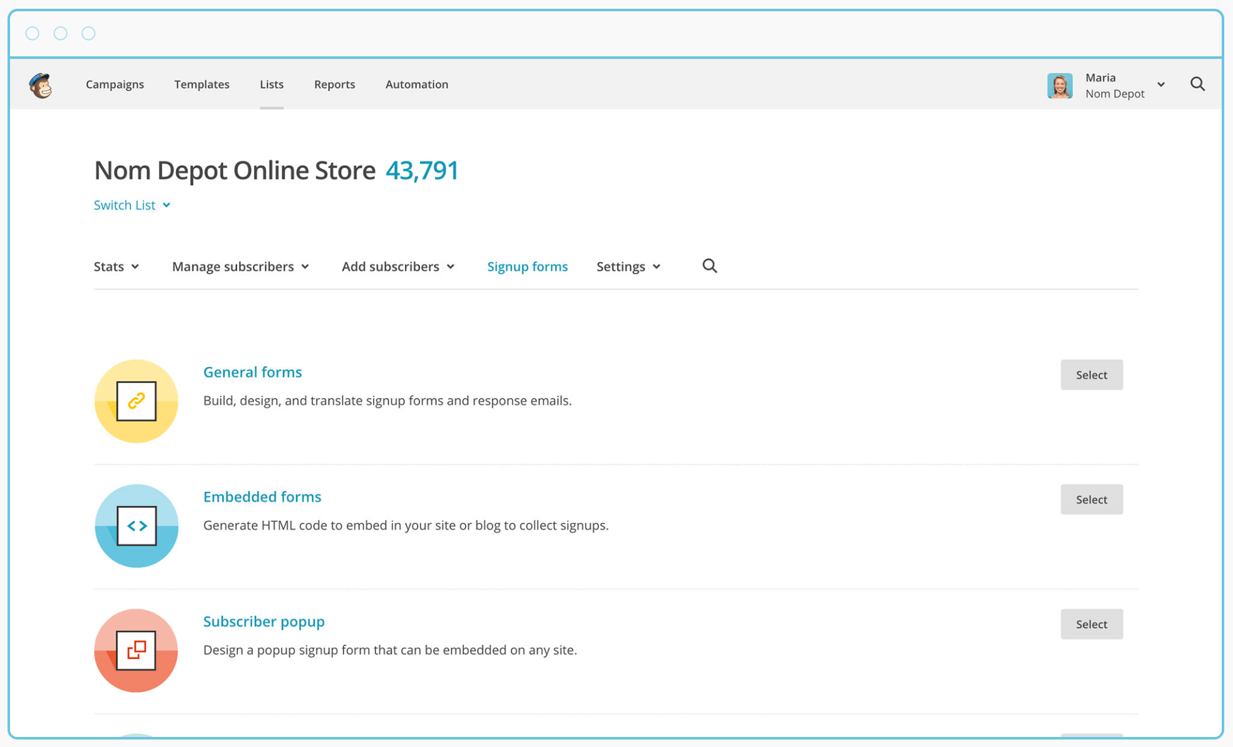Screen dimensions: 1233x747
Task: Click the first window control circle
Action: pos(33,33)
